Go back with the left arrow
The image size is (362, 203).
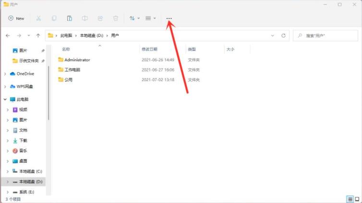(x=8, y=36)
